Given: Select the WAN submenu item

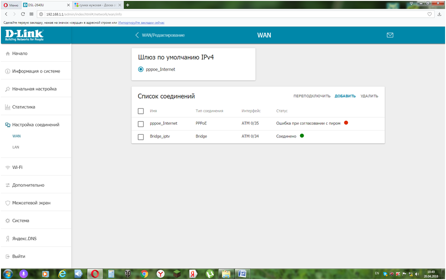Looking at the screenshot, I should click(x=16, y=136).
